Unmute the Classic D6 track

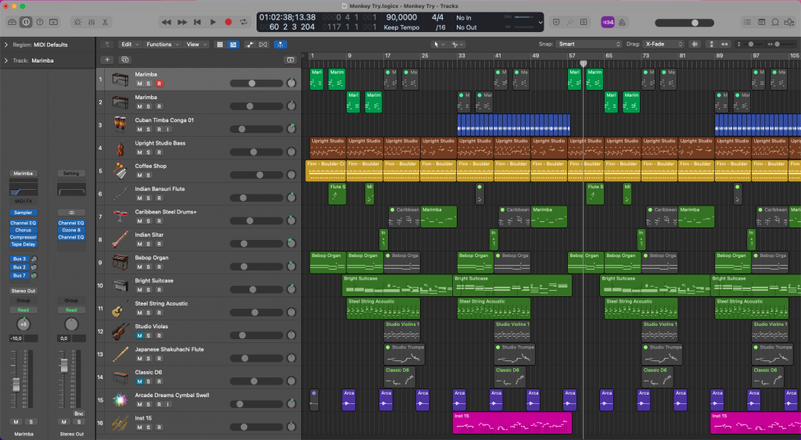[x=139, y=381]
